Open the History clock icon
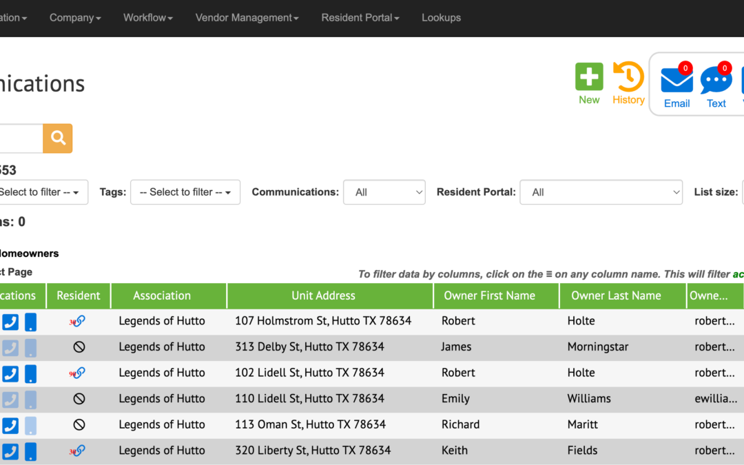This screenshot has height=465, width=744. [628, 77]
